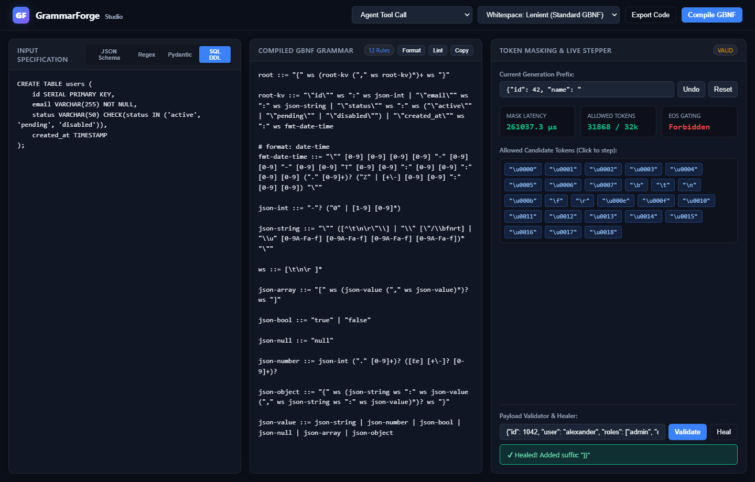Click the VALID status badge
The height and width of the screenshot is (482, 755).
(725, 50)
